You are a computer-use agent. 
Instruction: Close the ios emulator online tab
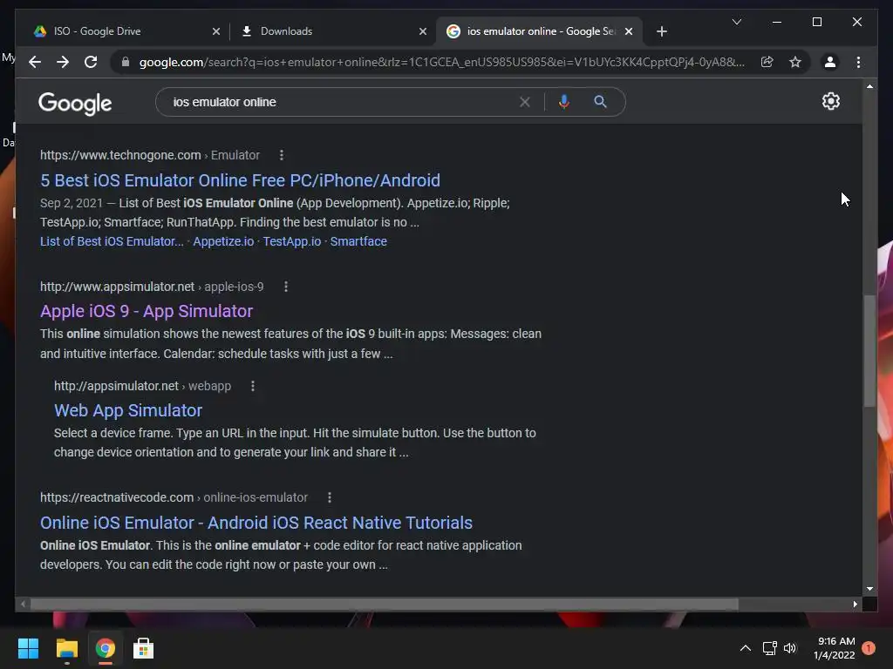[629, 31]
